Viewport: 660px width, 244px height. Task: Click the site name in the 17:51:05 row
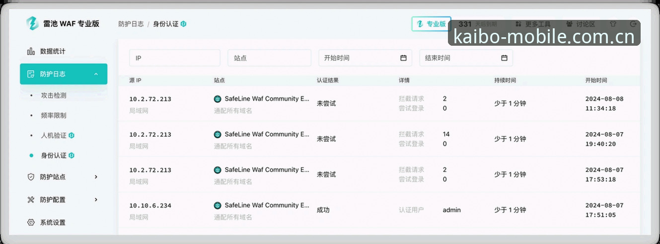267,205
